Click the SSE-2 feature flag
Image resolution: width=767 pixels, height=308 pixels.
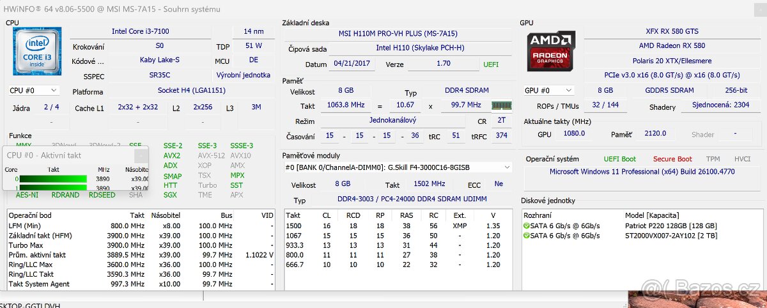coord(173,146)
